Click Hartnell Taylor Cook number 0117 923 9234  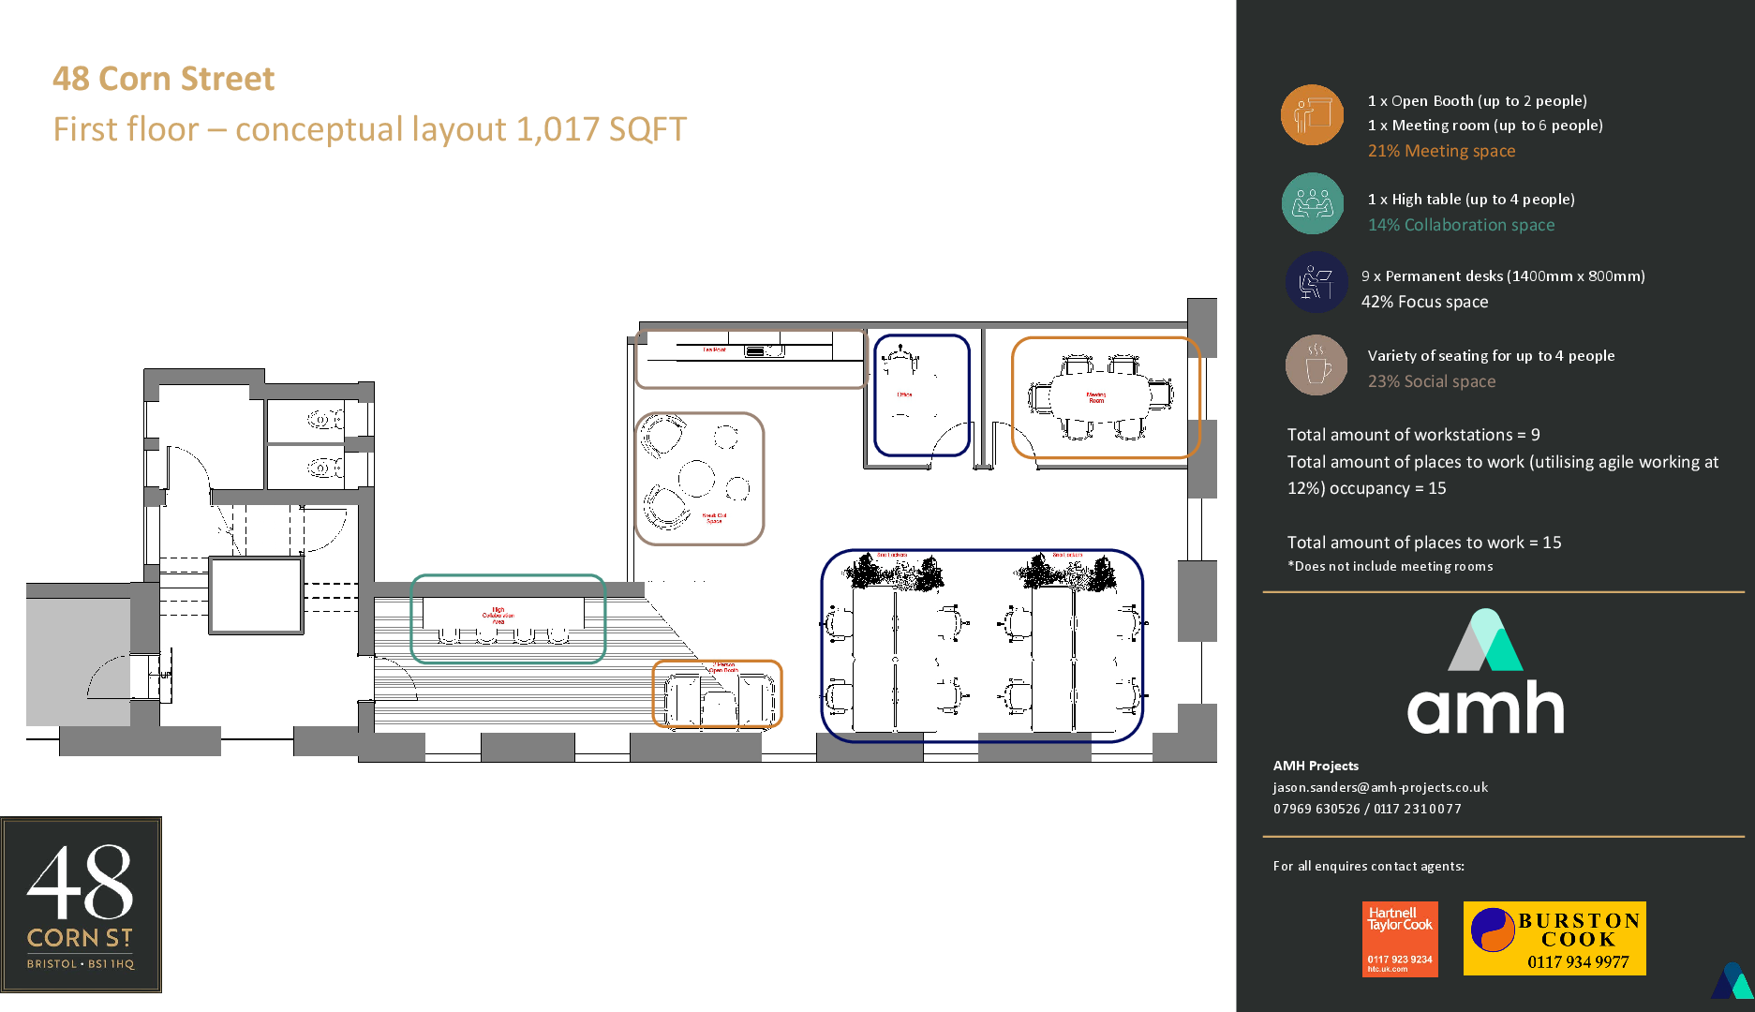(x=1400, y=960)
